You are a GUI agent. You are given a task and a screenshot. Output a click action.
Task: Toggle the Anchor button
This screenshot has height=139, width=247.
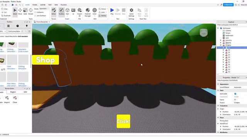pos(103,15)
